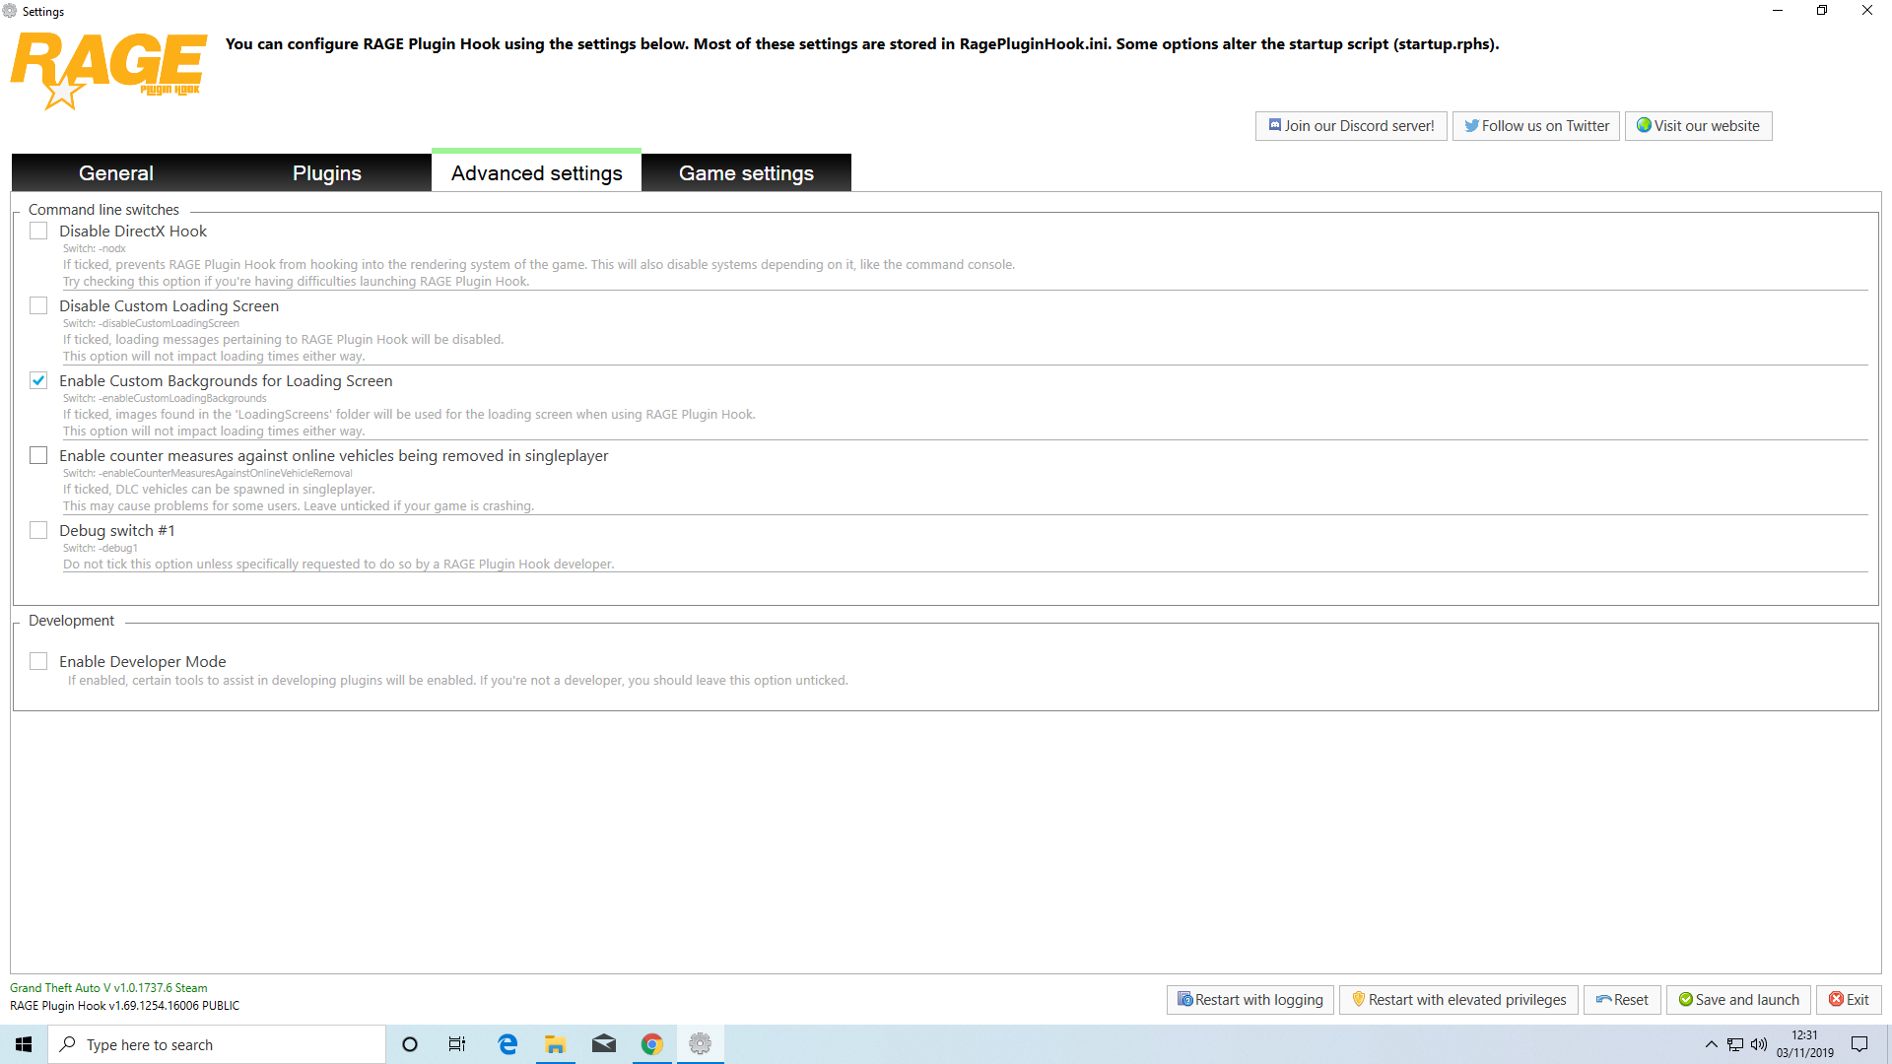Tick the Debug switch #1 checkbox
1892x1064 pixels.
(x=38, y=530)
